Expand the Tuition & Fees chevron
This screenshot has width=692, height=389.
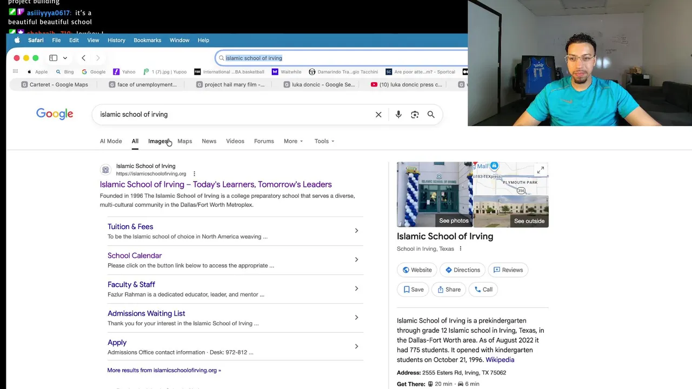tap(356, 231)
